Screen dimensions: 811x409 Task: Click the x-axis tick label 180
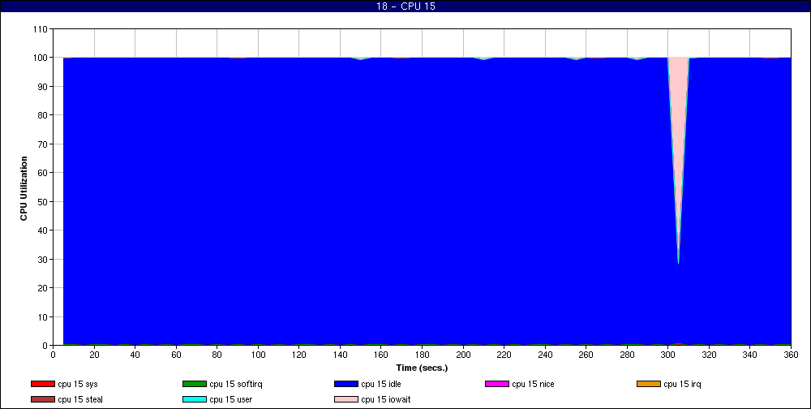[422, 355]
